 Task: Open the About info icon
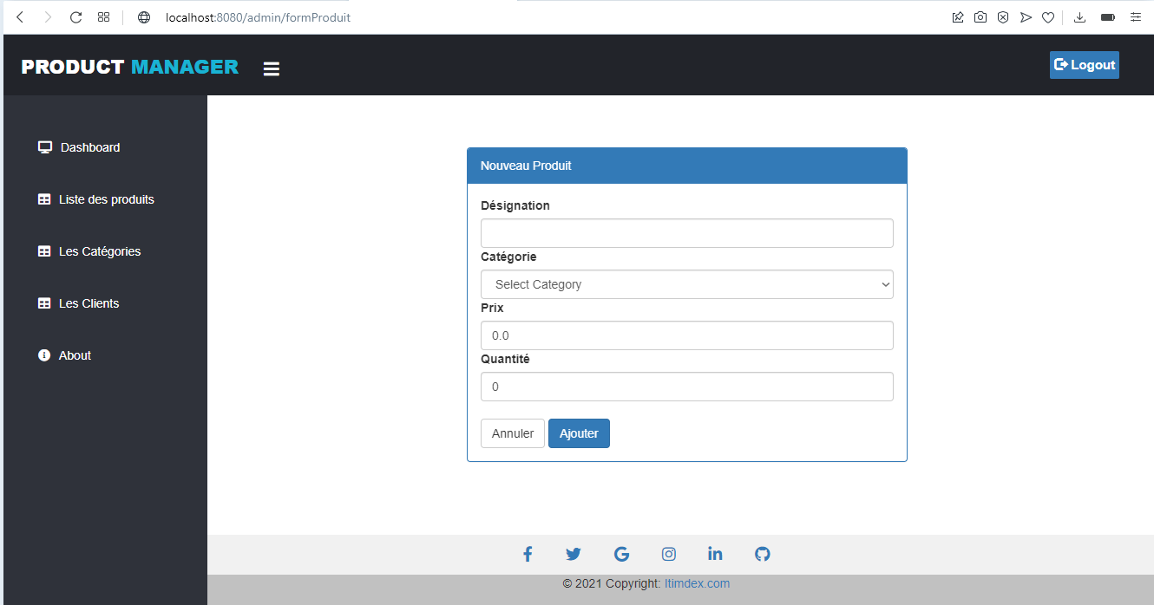pyautogui.click(x=43, y=355)
